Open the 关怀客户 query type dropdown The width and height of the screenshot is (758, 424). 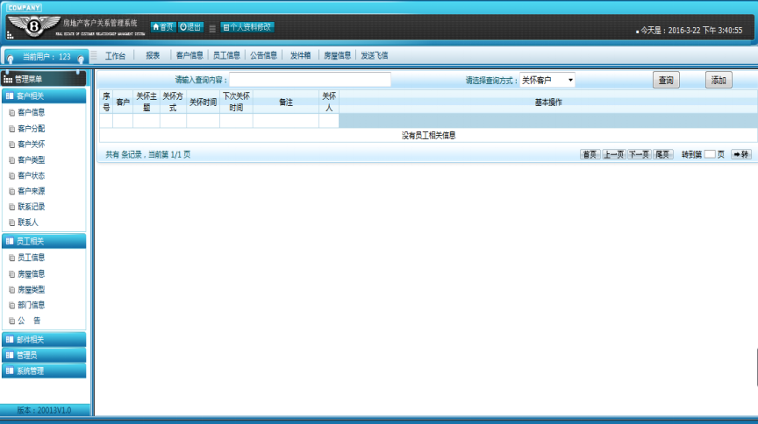547,81
